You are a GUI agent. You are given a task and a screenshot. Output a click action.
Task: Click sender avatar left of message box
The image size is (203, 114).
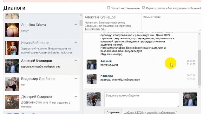coord(94,99)
